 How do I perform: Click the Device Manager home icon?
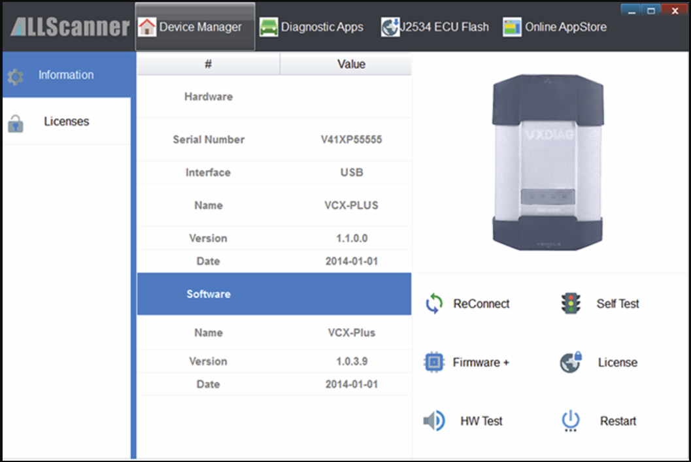(x=146, y=27)
